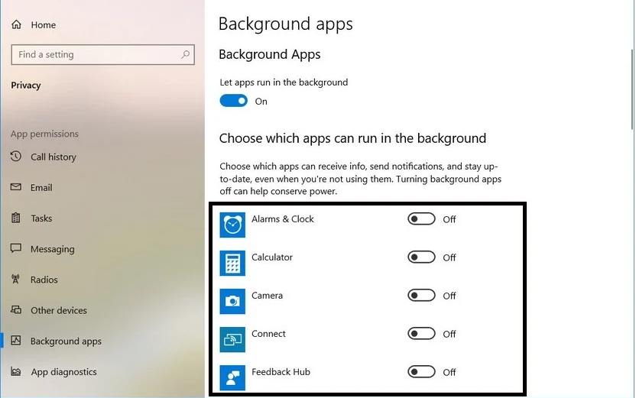Click the Messaging chat bubble icon

[16, 248]
